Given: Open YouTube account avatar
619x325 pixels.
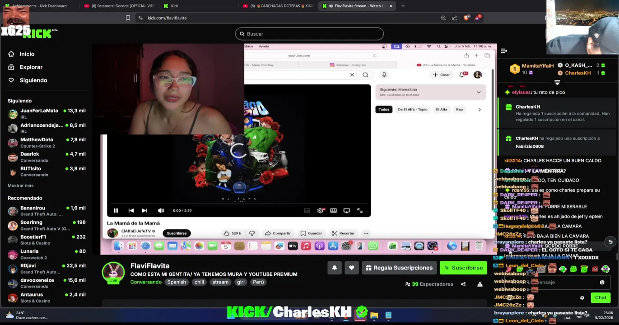Looking at the screenshot, I should (478, 74).
